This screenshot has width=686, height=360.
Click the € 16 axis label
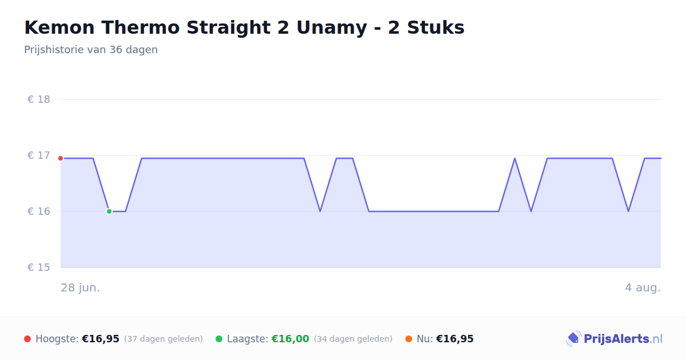click(x=39, y=211)
